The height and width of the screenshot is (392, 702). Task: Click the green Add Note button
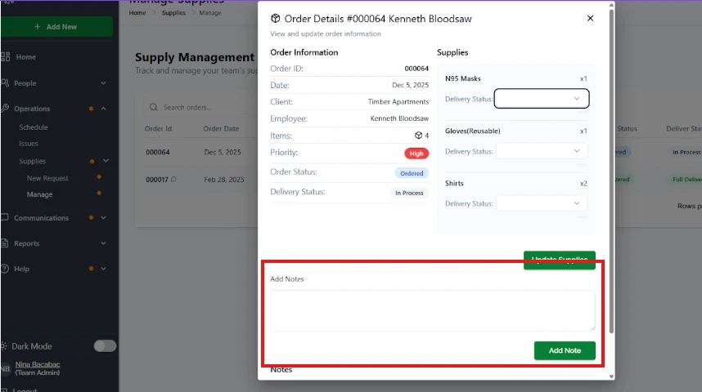pyautogui.click(x=565, y=350)
